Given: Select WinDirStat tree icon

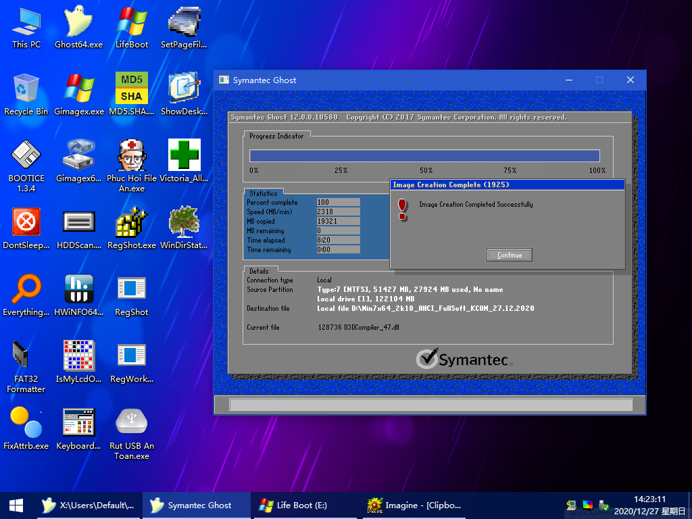Looking at the screenshot, I should click(x=184, y=228).
